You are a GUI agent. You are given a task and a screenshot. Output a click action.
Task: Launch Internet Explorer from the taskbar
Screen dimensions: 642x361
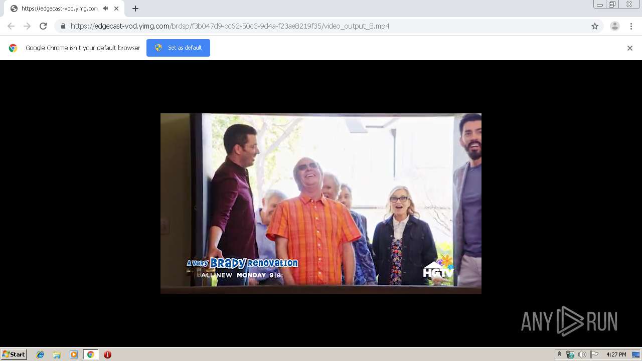(40, 354)
